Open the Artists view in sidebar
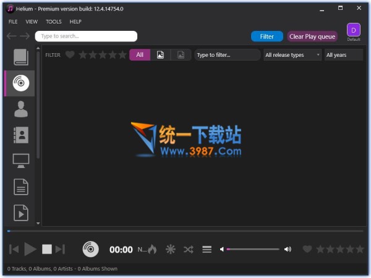This screenshot has height=278, width=371. click(20, 109)
